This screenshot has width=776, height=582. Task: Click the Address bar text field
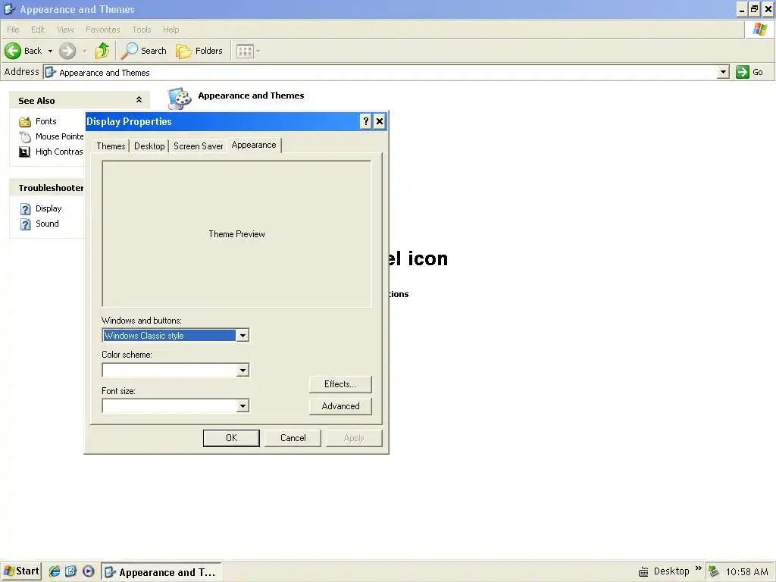tap(380, 72)
